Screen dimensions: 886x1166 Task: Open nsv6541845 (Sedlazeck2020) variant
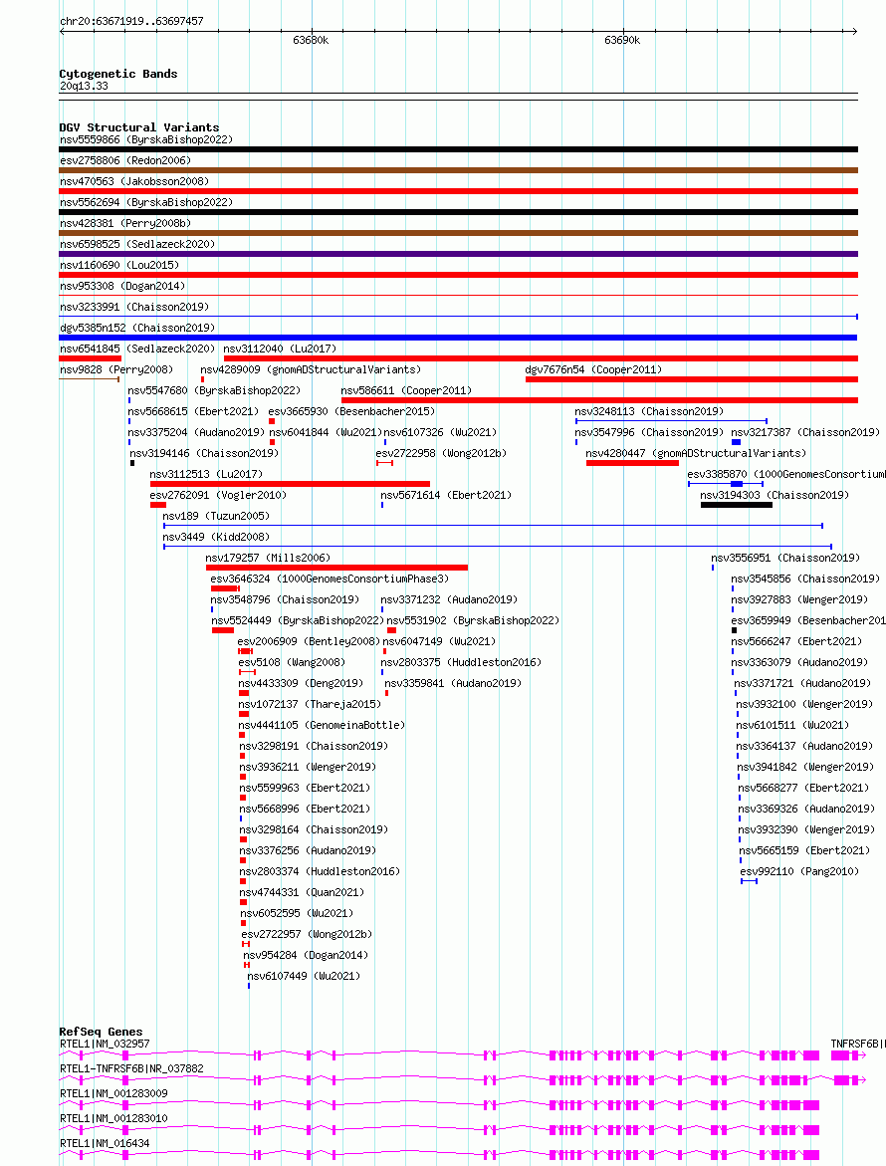coord(137,349)
